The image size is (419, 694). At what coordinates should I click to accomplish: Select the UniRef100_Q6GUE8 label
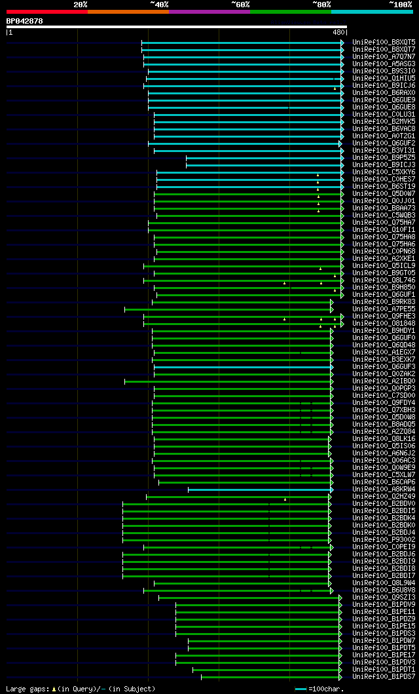pos(384,107)
